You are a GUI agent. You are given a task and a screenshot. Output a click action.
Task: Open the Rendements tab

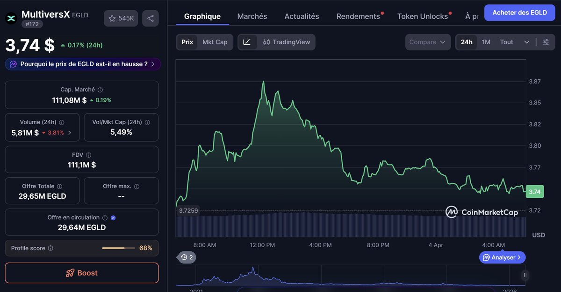[358, 16]
